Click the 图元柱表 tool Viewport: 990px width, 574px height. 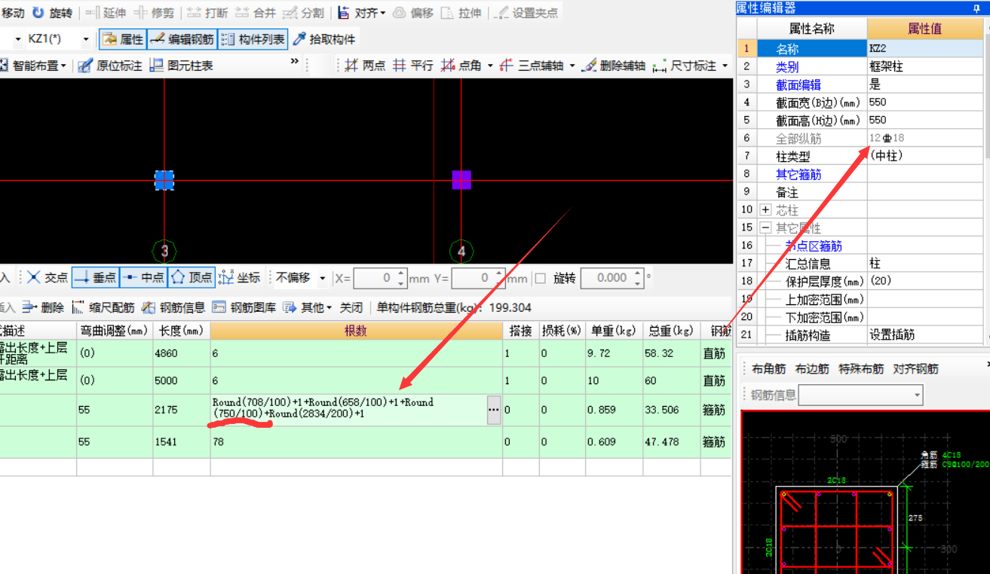pos(181,66)
